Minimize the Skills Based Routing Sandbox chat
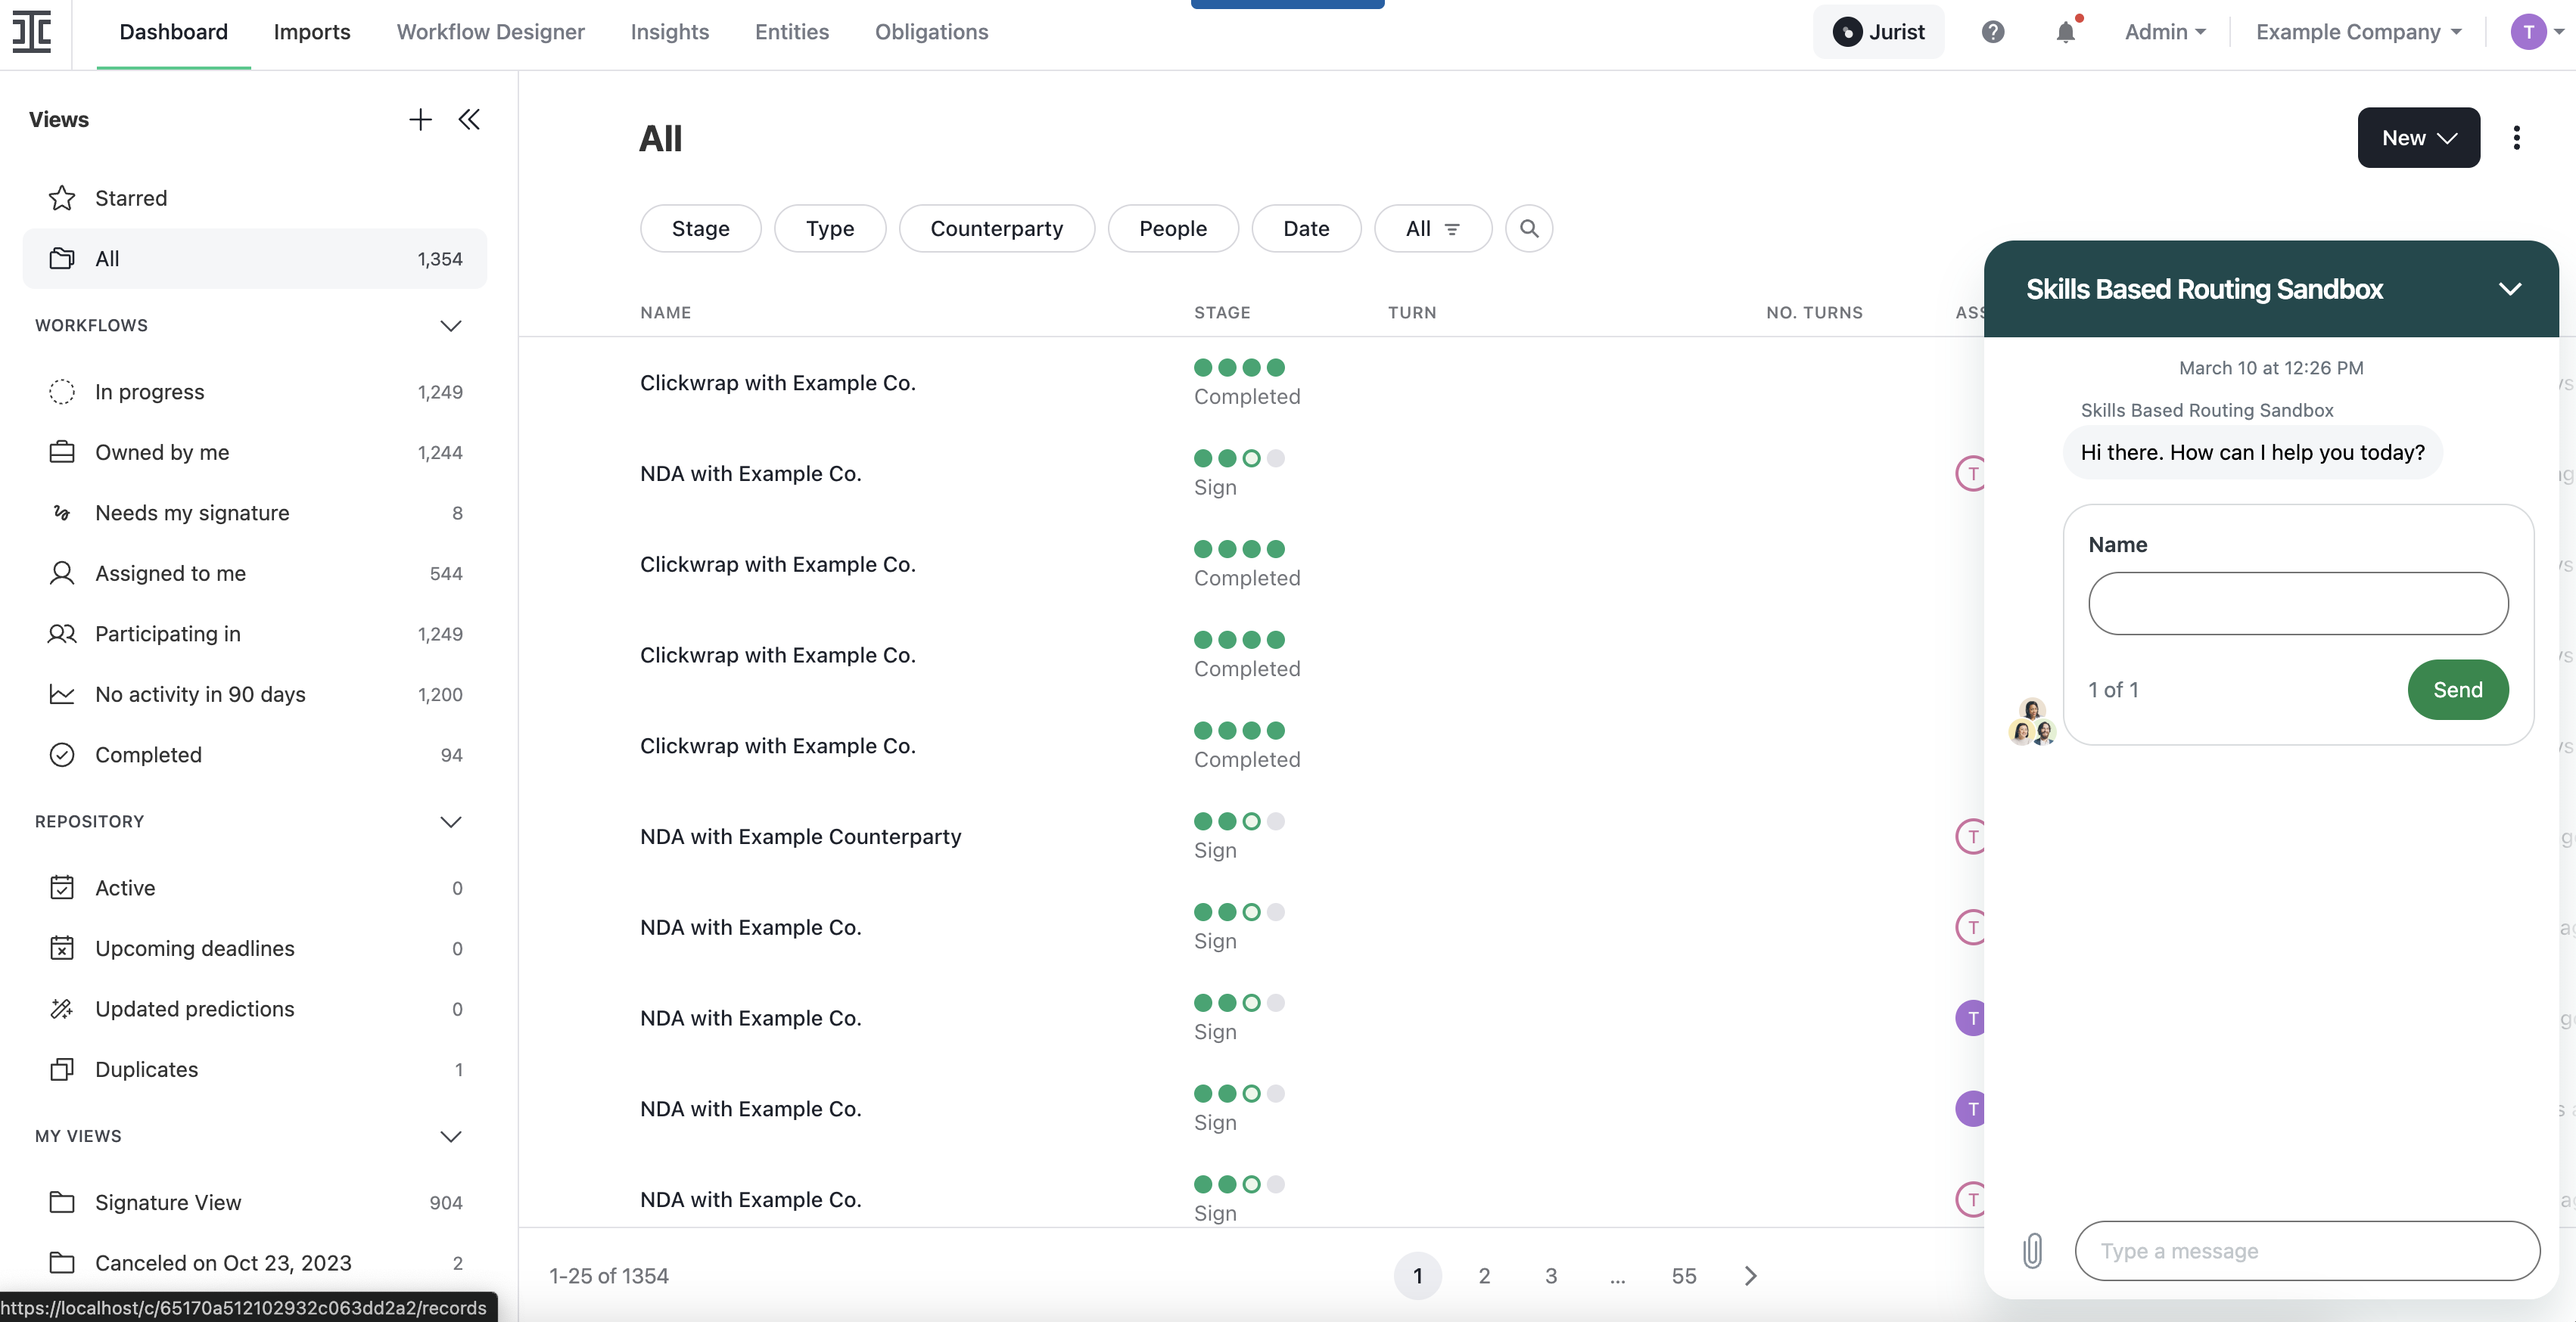Image resolution: width=2576 pixels, height=1322 pixels. [x=2509, y=289]
